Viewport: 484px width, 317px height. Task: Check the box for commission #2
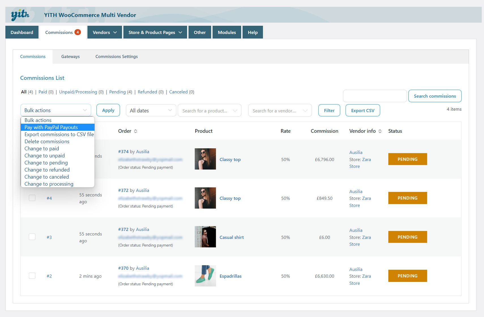coord(32,276)
